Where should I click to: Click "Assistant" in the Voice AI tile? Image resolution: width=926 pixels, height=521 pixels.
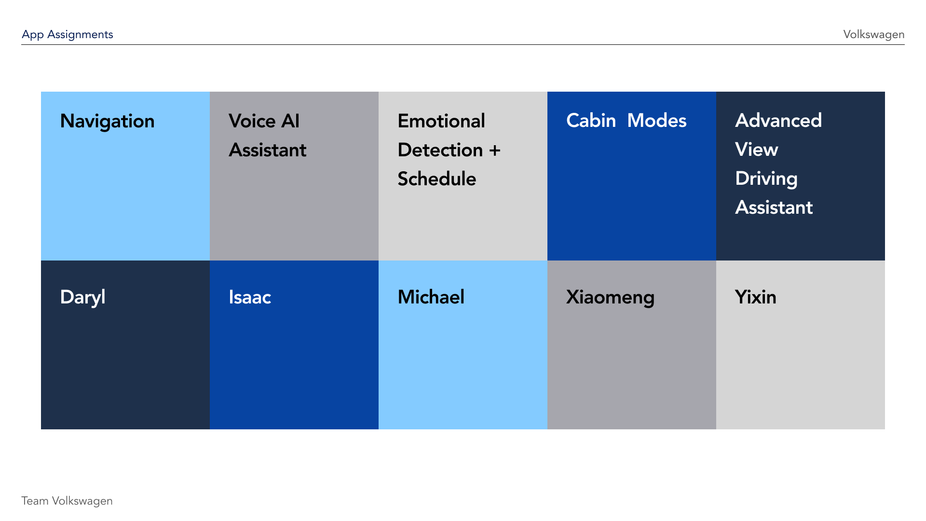tap(267, 150)
